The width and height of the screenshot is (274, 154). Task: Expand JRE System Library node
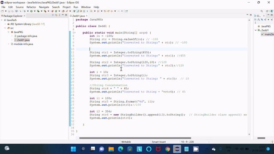[5, 24]
